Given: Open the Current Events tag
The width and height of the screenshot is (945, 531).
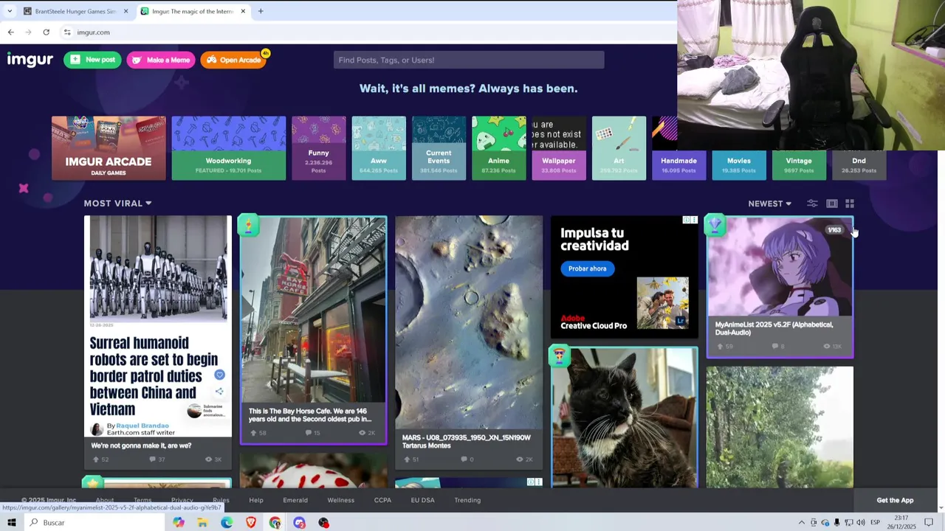Looking at the screenshot, I should (x=439, y=147).
